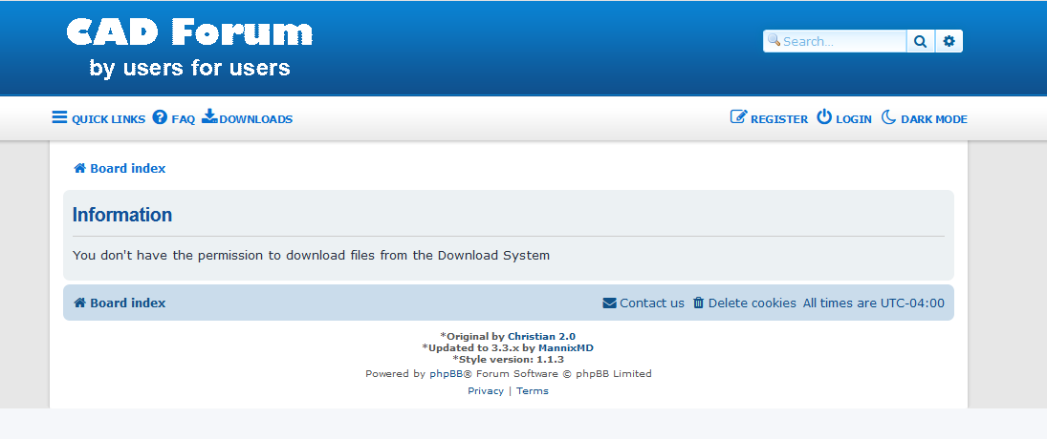Click the Register pencil icon
1047x439 pixels.
[x=738, y=117]
